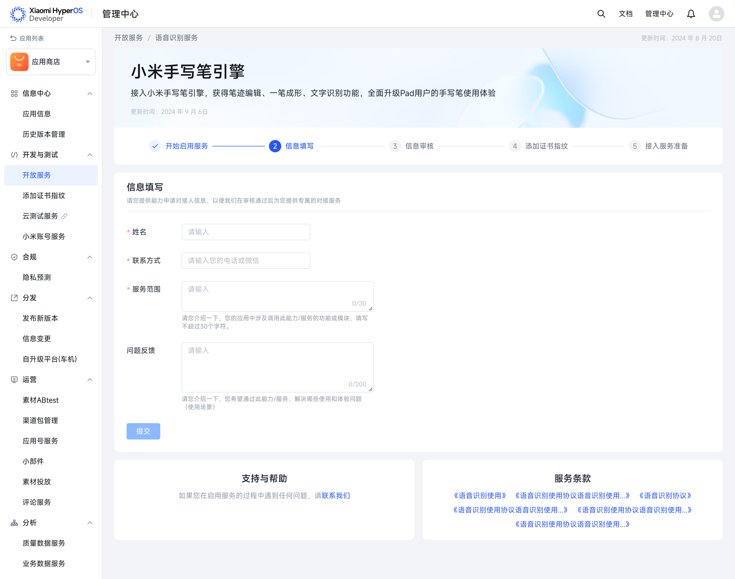Click the 分析 hierarchy icon

pyautogui.click(x=14, y=523)
